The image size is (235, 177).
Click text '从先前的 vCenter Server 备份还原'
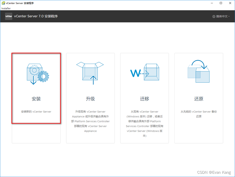[199, 114]
